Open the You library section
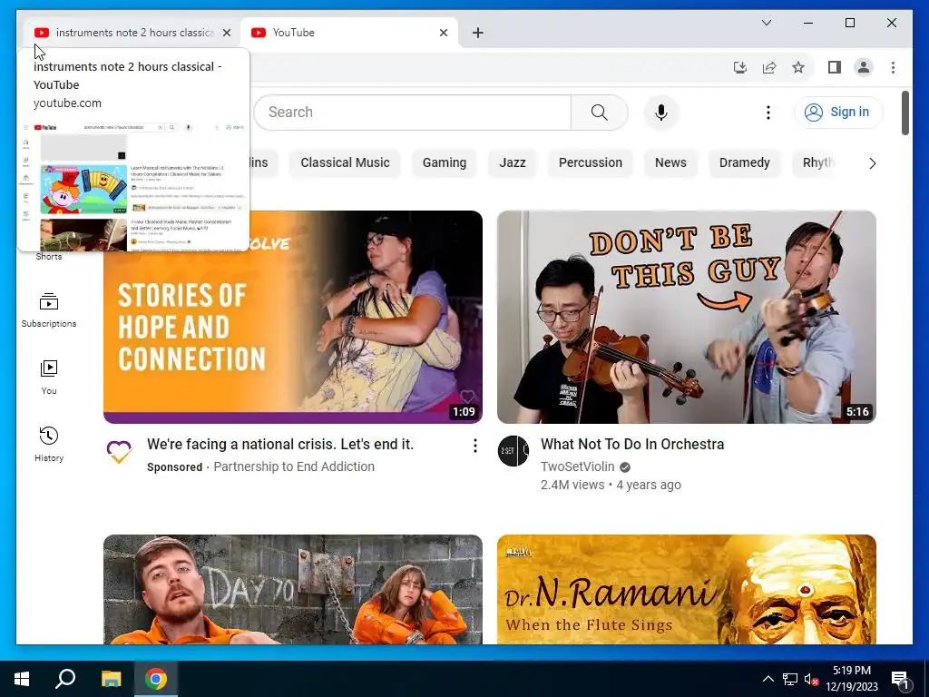 pos(49,377)
